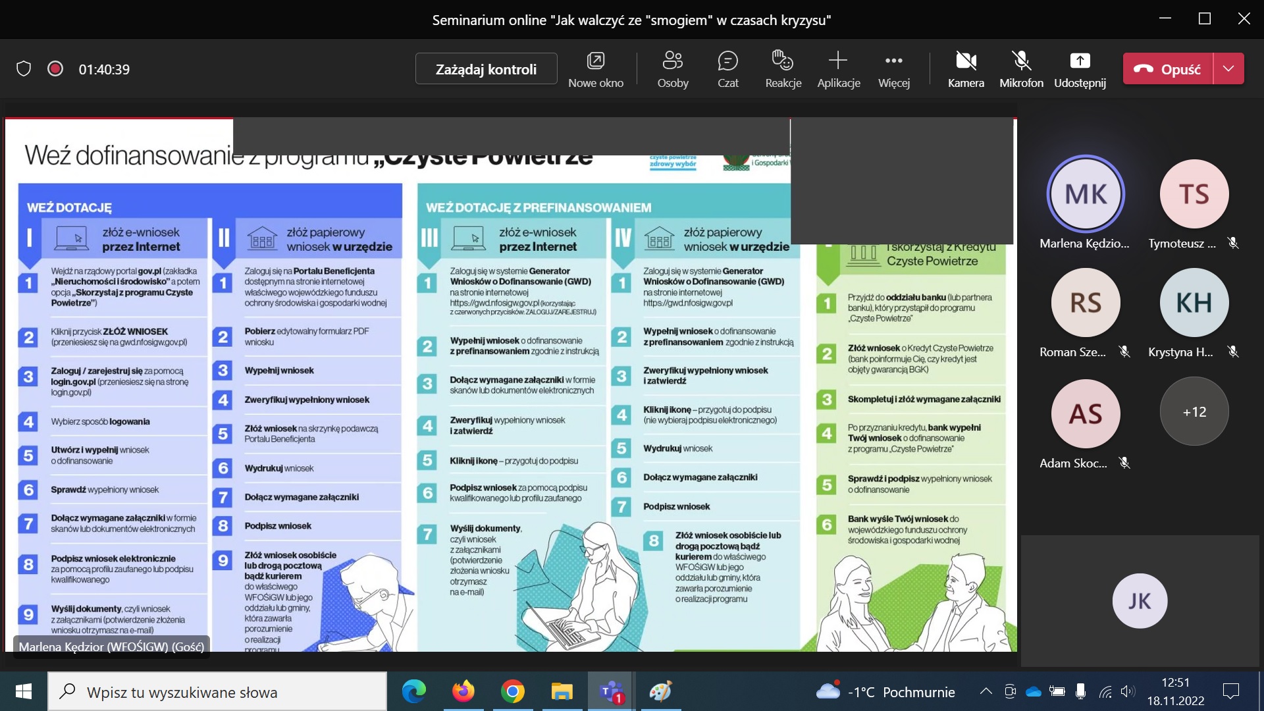Click the WEŹ DOTACJĘ Z PREFINANSOWANIEM header
This screenshot has height=711, width=1264.
pyautogui.click(x=539, y=207)
